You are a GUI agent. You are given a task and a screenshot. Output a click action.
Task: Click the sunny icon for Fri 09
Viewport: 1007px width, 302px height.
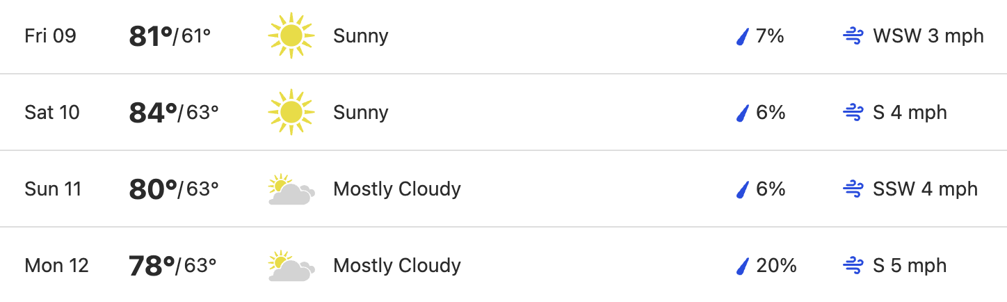291,35
